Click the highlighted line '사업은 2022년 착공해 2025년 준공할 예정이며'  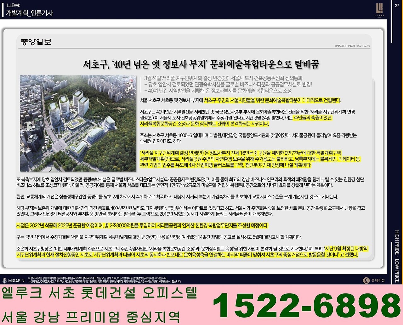[143, 226]
